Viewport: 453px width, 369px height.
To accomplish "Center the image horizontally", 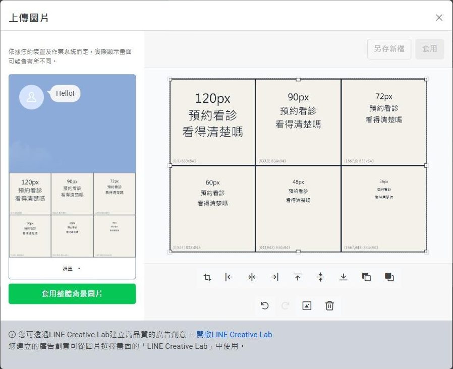I will tap(252, 277).
